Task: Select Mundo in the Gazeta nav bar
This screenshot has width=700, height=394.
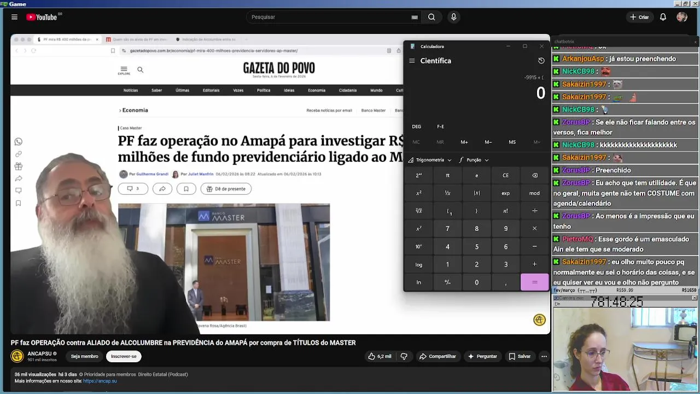Action: [376, 90]
